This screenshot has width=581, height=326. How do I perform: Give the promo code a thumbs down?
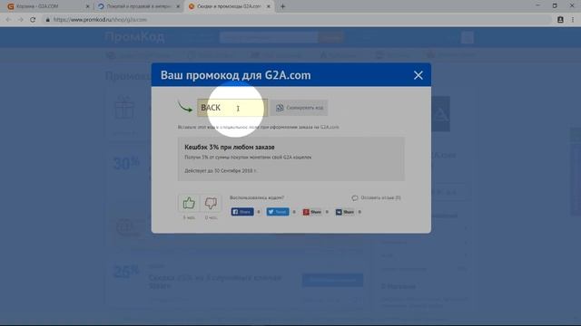[211, 203]
